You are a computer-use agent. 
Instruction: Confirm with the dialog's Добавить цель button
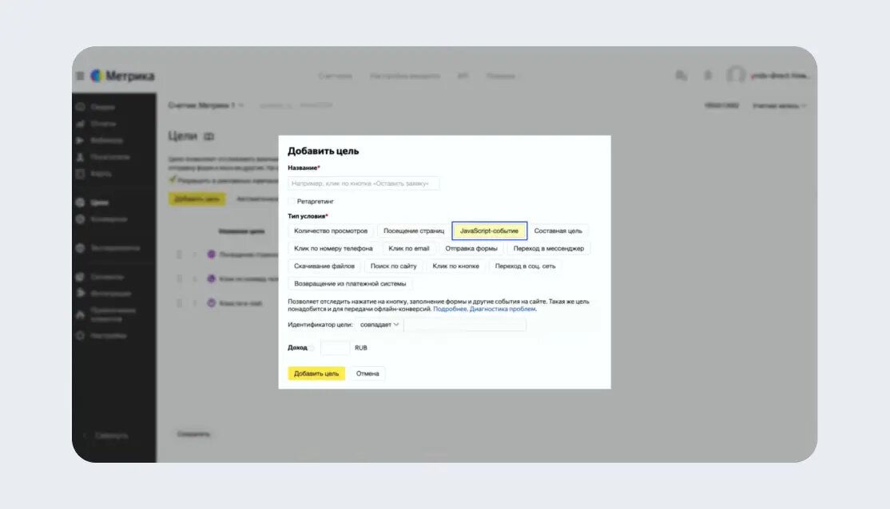316,373
